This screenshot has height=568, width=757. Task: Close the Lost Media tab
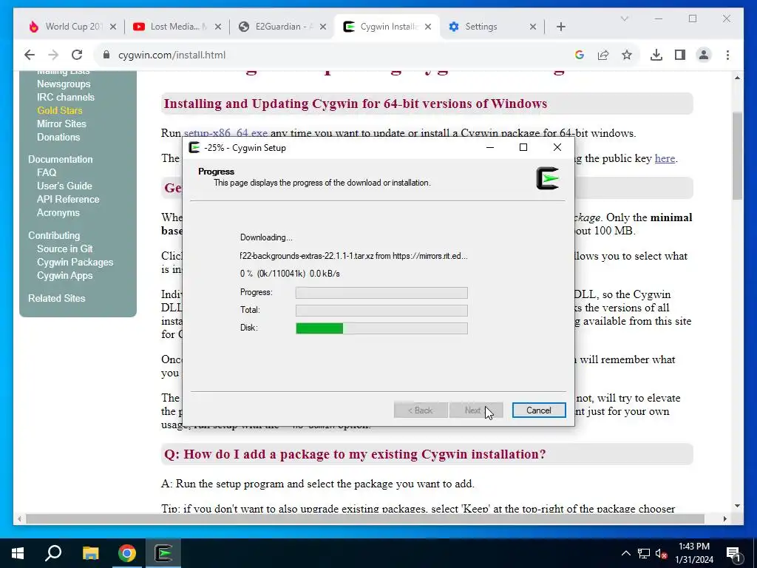(218, 27)
